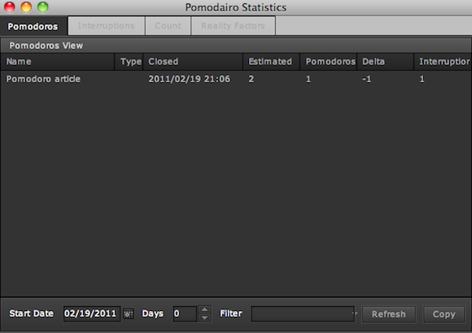This screenshot has width=472, height=333.
Task: Switch to the Interruptions tab
Action: click(107, 25)
